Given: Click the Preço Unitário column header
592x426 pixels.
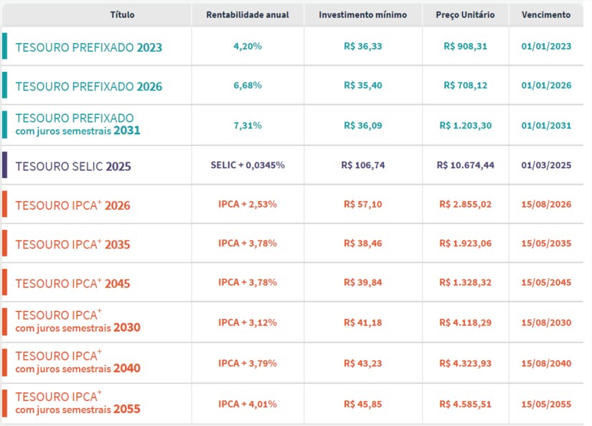Looking at the screenshot, I should coord(465,15).
